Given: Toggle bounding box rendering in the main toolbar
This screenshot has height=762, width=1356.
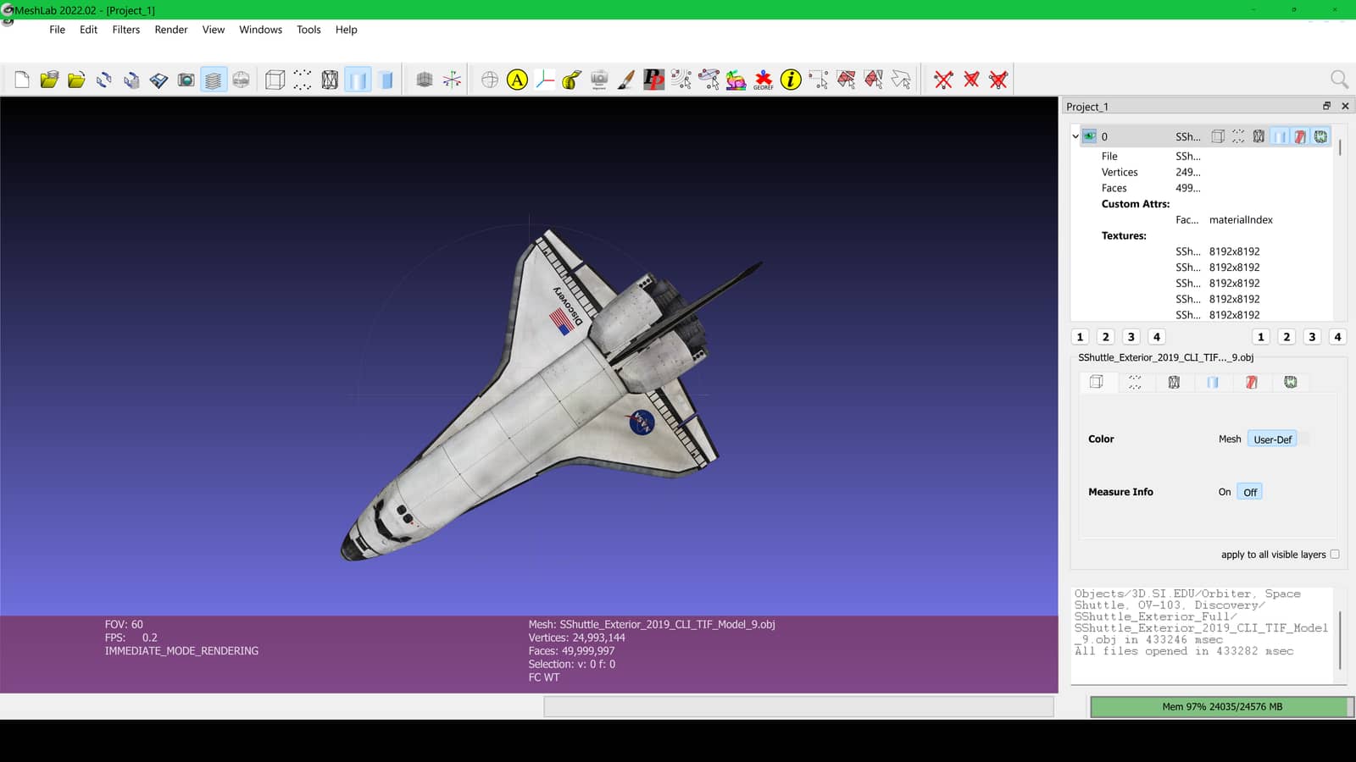Looking at the screenshot, I should tap(275, 80).
